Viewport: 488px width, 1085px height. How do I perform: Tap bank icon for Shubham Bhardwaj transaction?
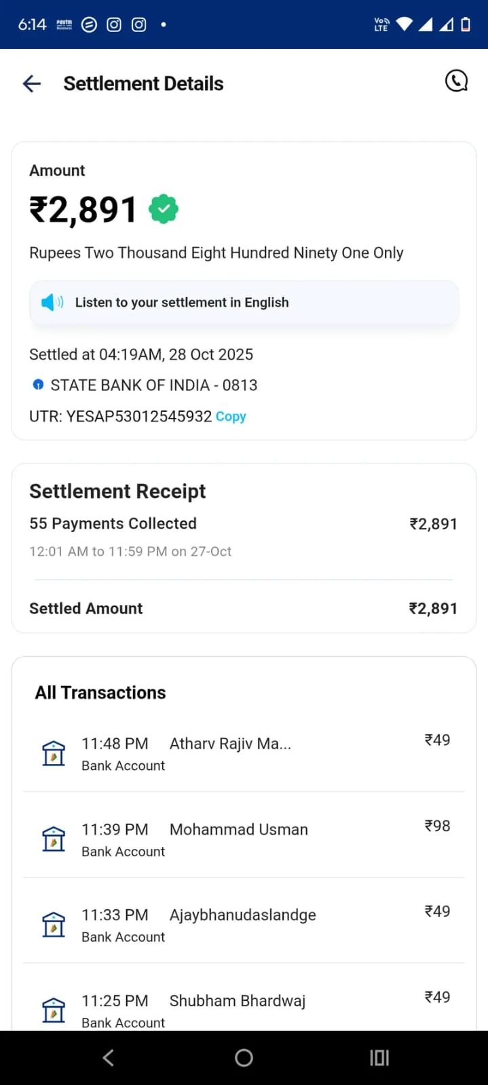(x=54, y=1010)
